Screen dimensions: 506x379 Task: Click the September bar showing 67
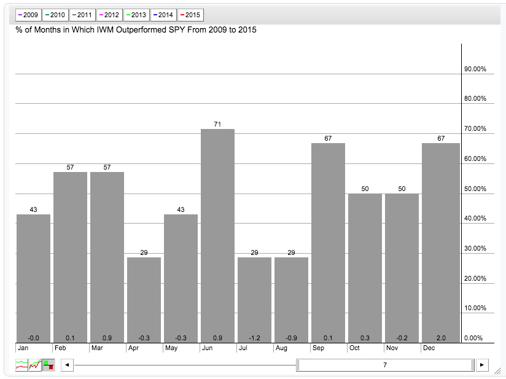click(328, 243)
